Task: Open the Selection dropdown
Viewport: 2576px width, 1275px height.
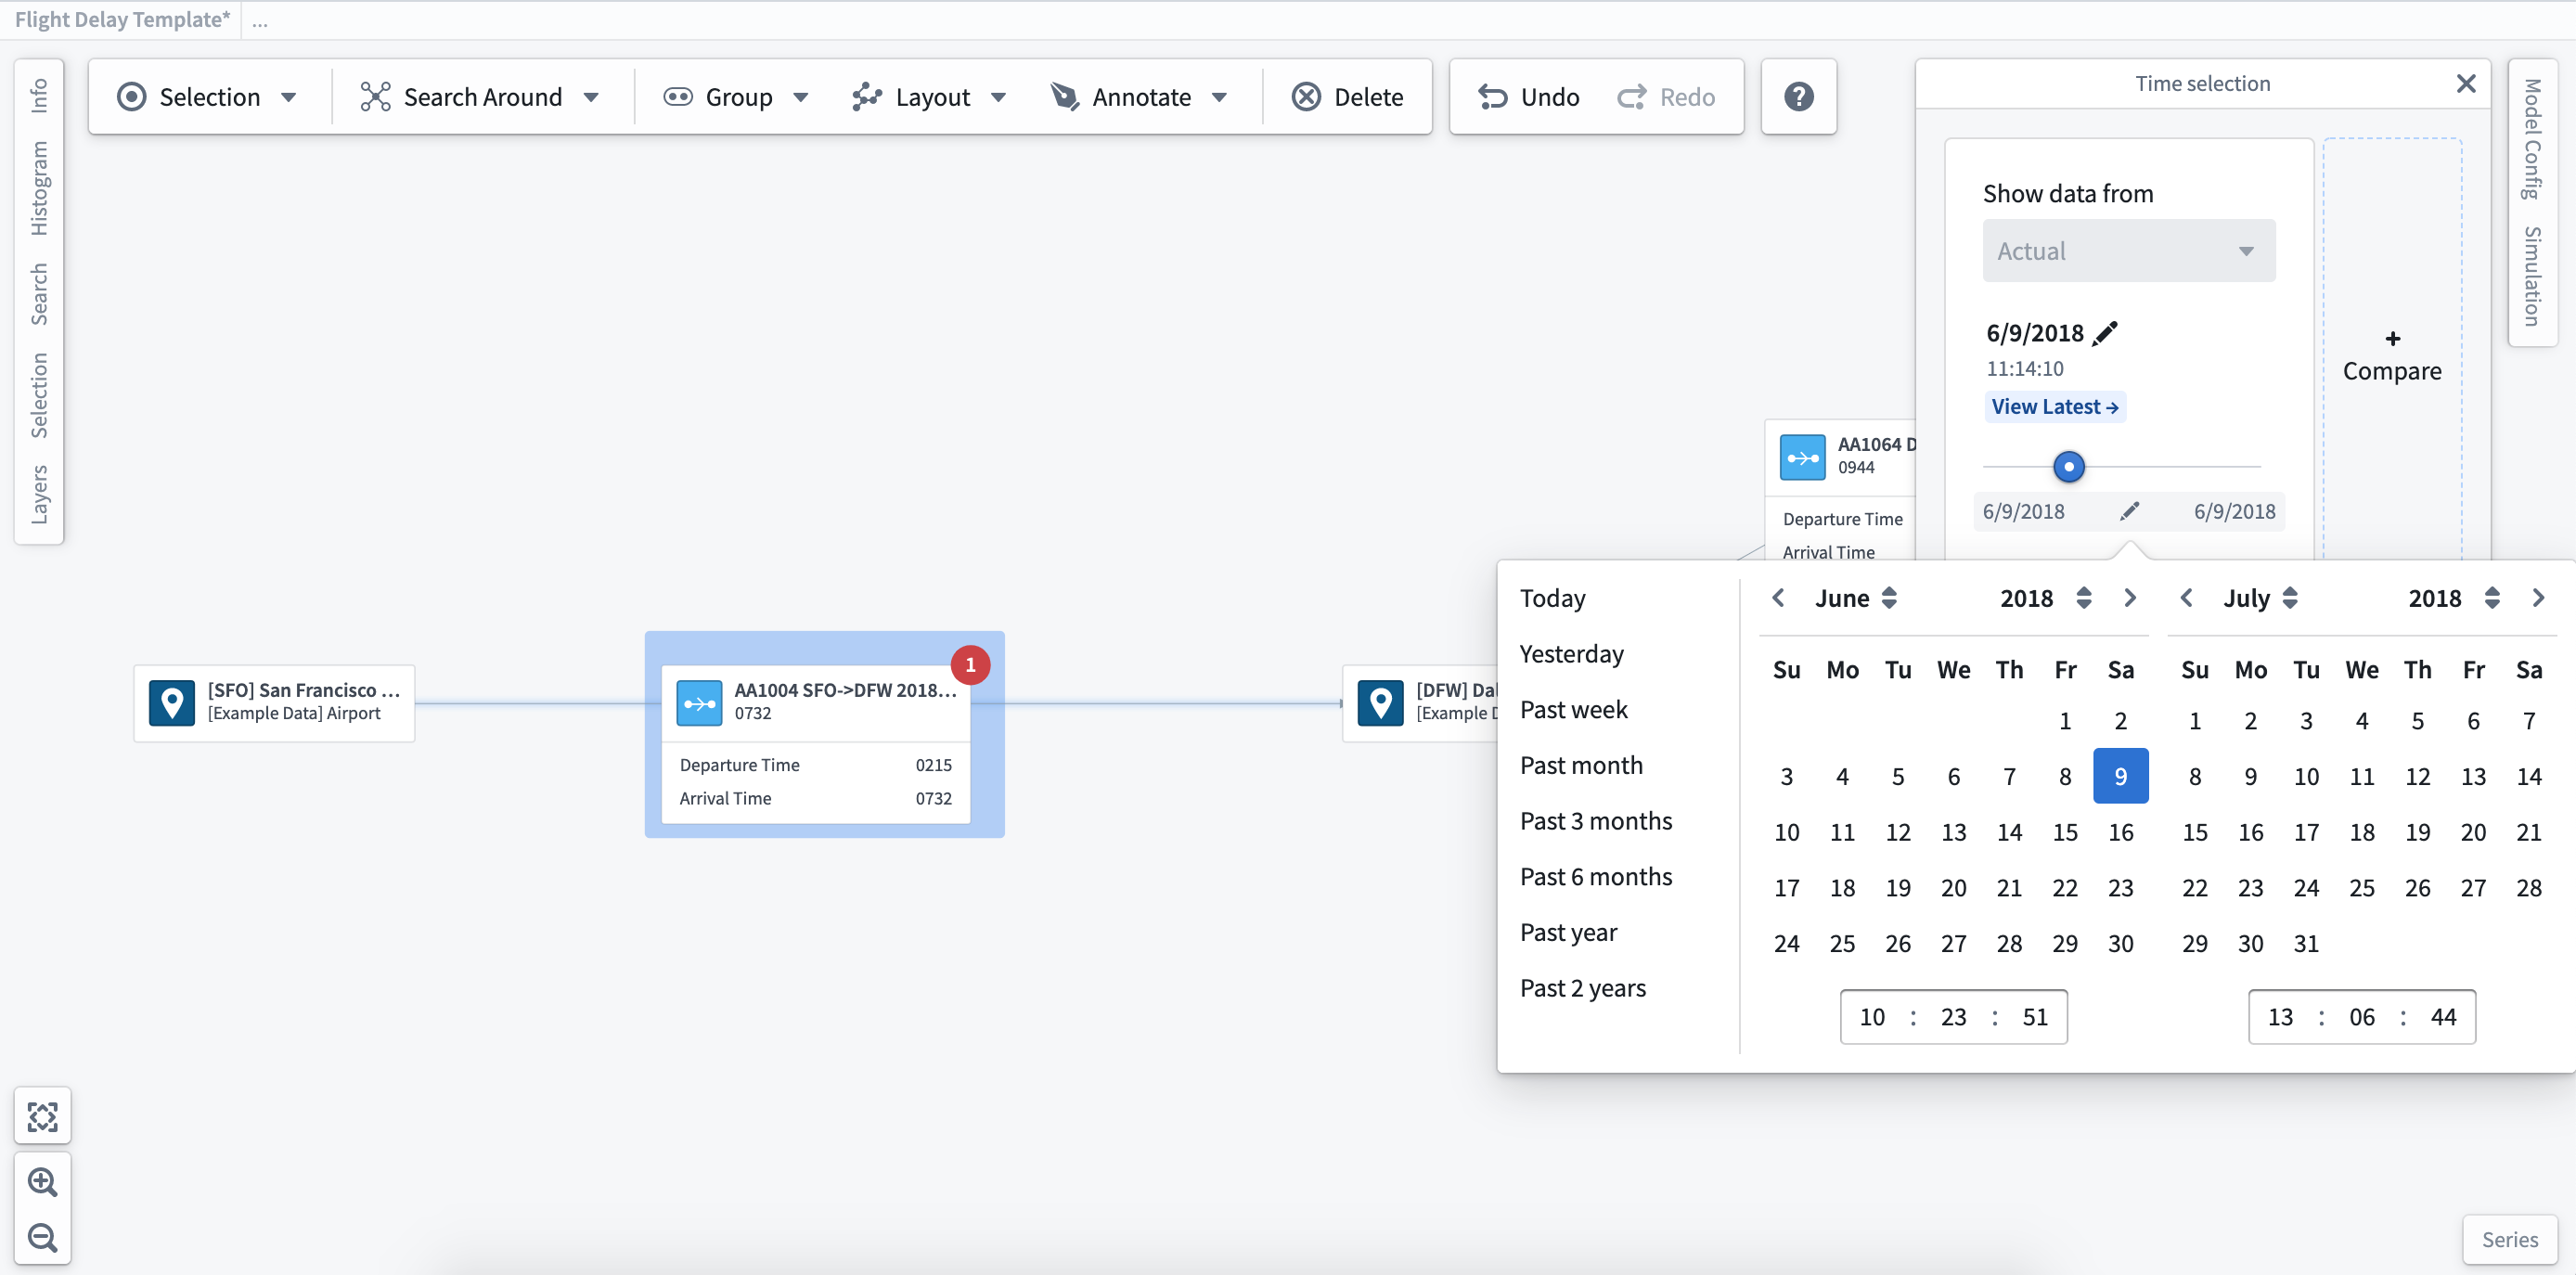Action: (208, 97)
